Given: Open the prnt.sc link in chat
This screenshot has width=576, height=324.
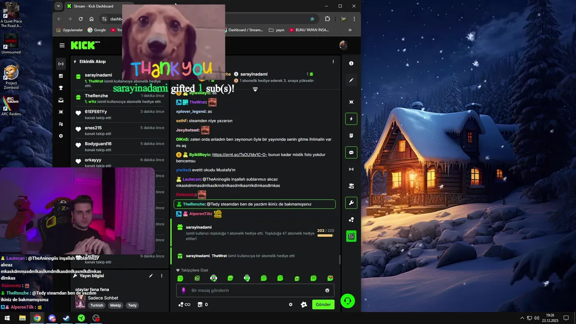Looking at the screenshot, I should [x=239, y=155].
